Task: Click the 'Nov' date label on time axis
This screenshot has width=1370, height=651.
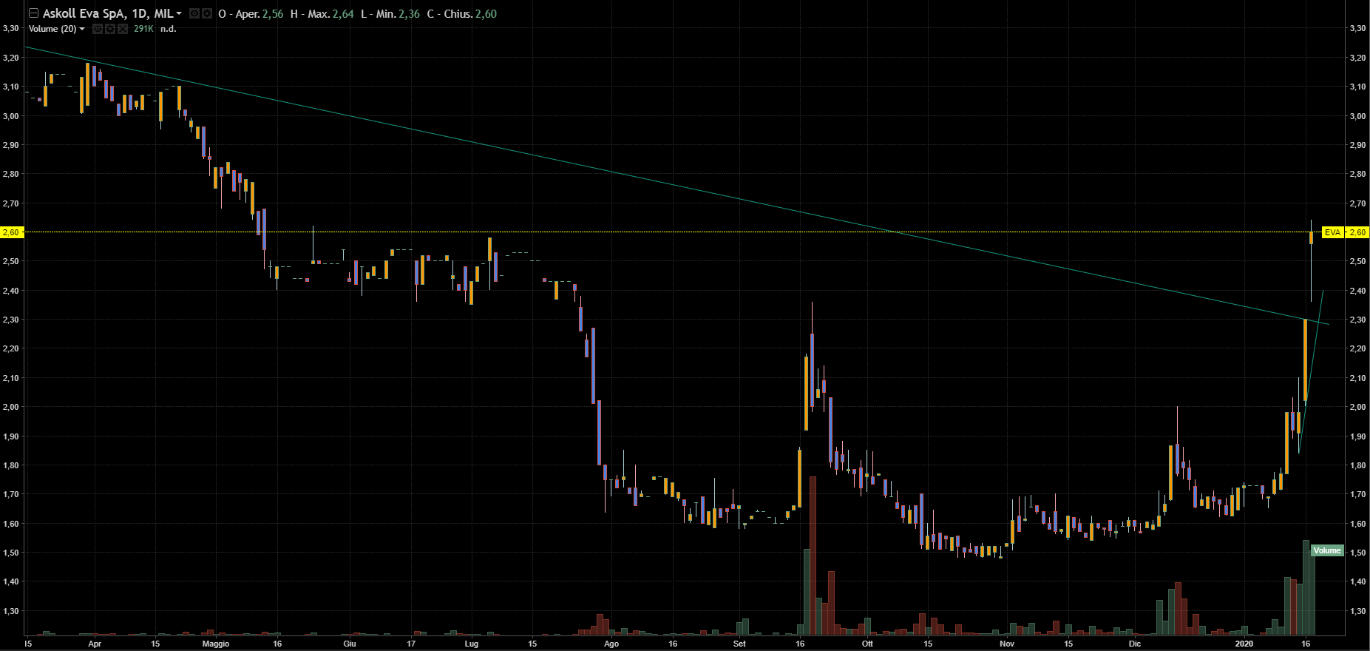Action: [1006, 644]
